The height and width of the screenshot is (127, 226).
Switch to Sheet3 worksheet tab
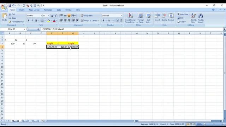click(x=35, y=121)
